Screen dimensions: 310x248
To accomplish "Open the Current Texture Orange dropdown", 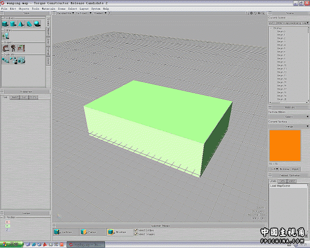I will (x=289, y=126).
